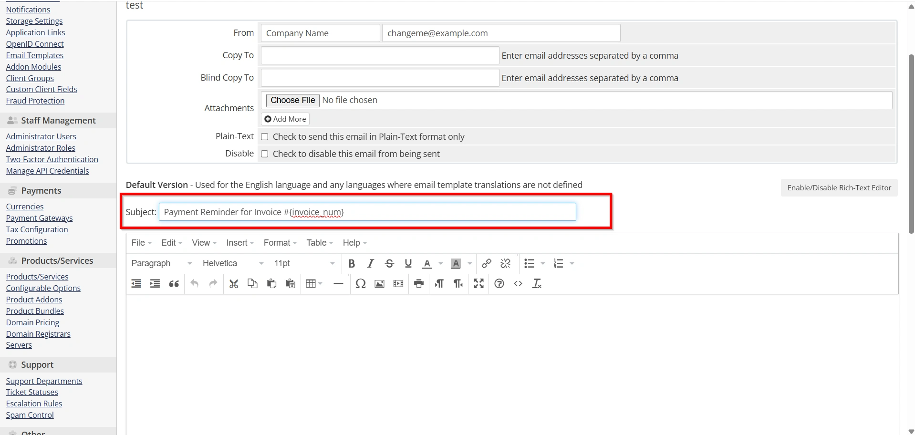
Task: Insert a horizontal line
Action: pos(339,284)
